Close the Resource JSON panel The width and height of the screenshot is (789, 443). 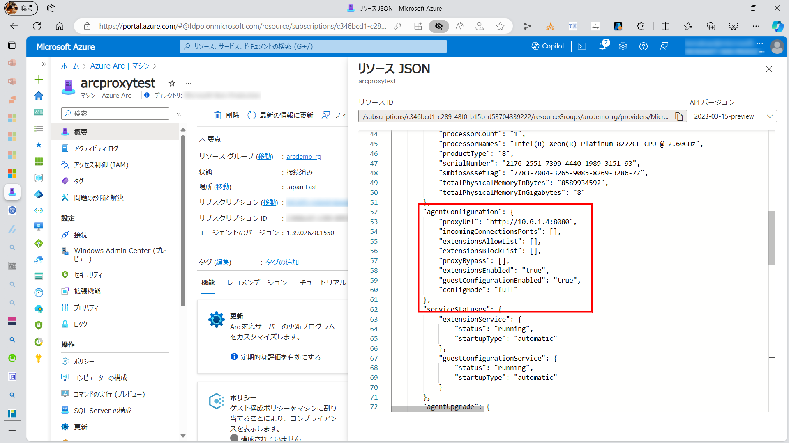769,69
